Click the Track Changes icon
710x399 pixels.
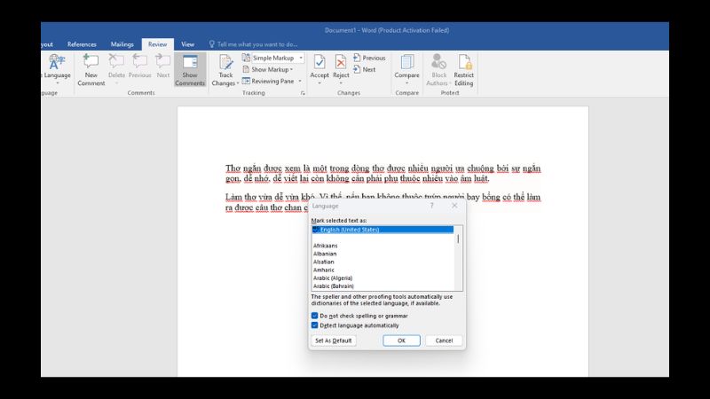[225, 65]
